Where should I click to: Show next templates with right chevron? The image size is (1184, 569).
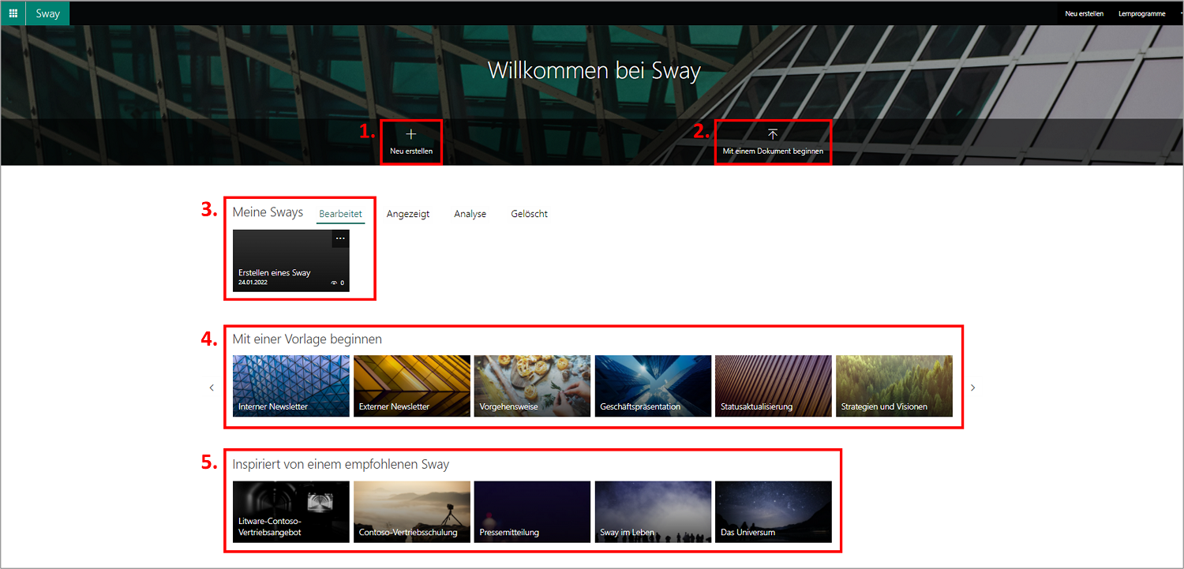(973, 387)
